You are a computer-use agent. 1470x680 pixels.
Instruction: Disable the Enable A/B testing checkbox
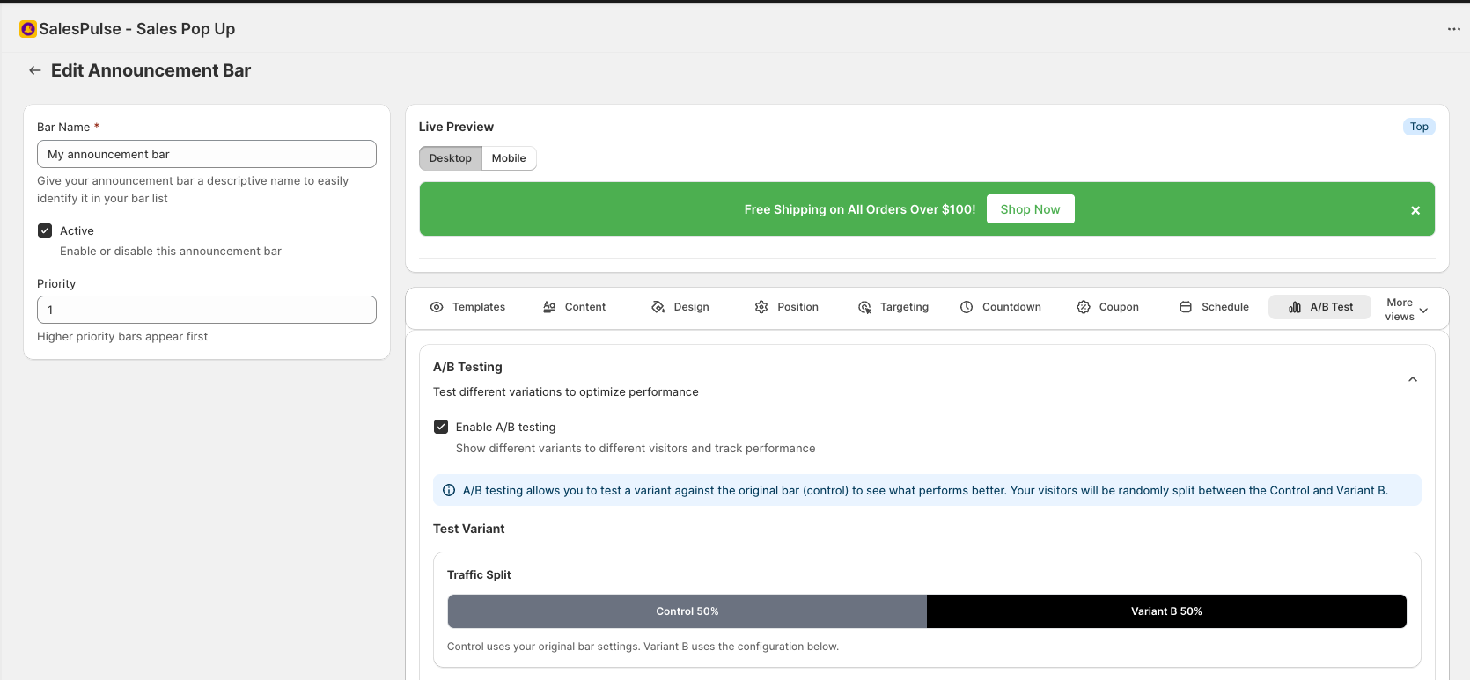pos(441,427)
